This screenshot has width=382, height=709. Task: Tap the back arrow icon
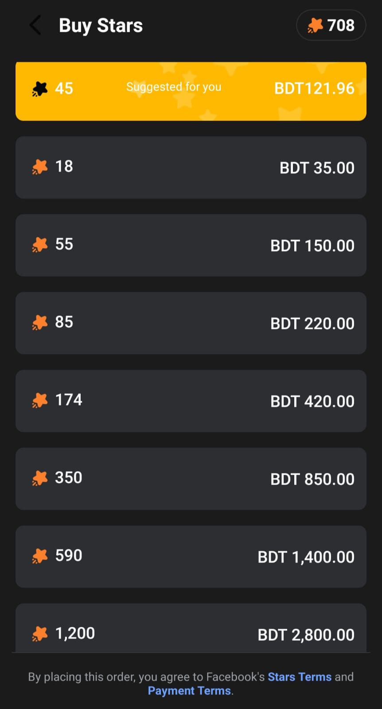click(35, 25)
